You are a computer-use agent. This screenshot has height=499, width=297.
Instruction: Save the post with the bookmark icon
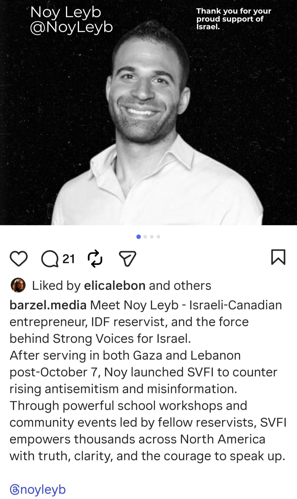click(x=278, y=257)
